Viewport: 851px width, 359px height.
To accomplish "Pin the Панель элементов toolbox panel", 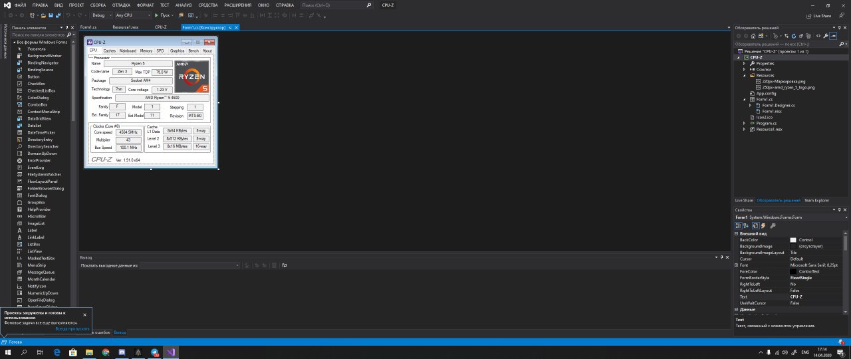I will tap(66, 27).
